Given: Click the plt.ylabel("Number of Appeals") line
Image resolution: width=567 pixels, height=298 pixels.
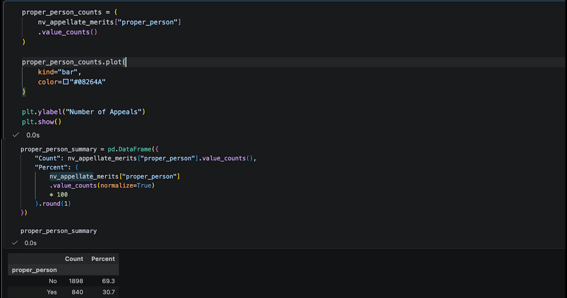Looking at the screenshot, I should pyautogui.click(x=84, y=112).
